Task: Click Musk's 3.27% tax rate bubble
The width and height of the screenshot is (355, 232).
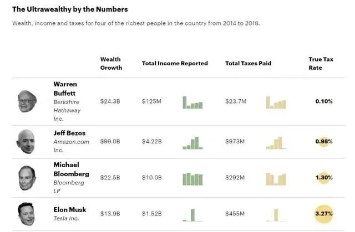Action: coord(323,211)
